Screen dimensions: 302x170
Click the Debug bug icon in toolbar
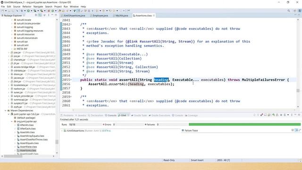coord(22,11)
